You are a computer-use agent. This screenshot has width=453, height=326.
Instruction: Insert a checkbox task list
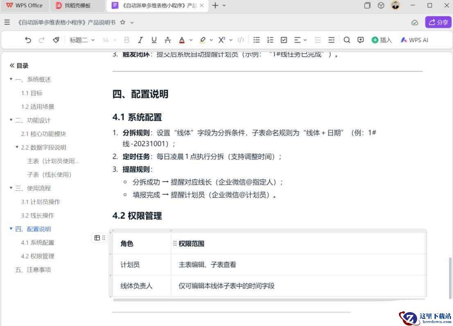coord(284,40)
